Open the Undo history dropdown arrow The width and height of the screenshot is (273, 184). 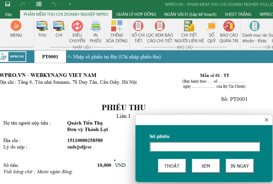click(x=60, y=4)
